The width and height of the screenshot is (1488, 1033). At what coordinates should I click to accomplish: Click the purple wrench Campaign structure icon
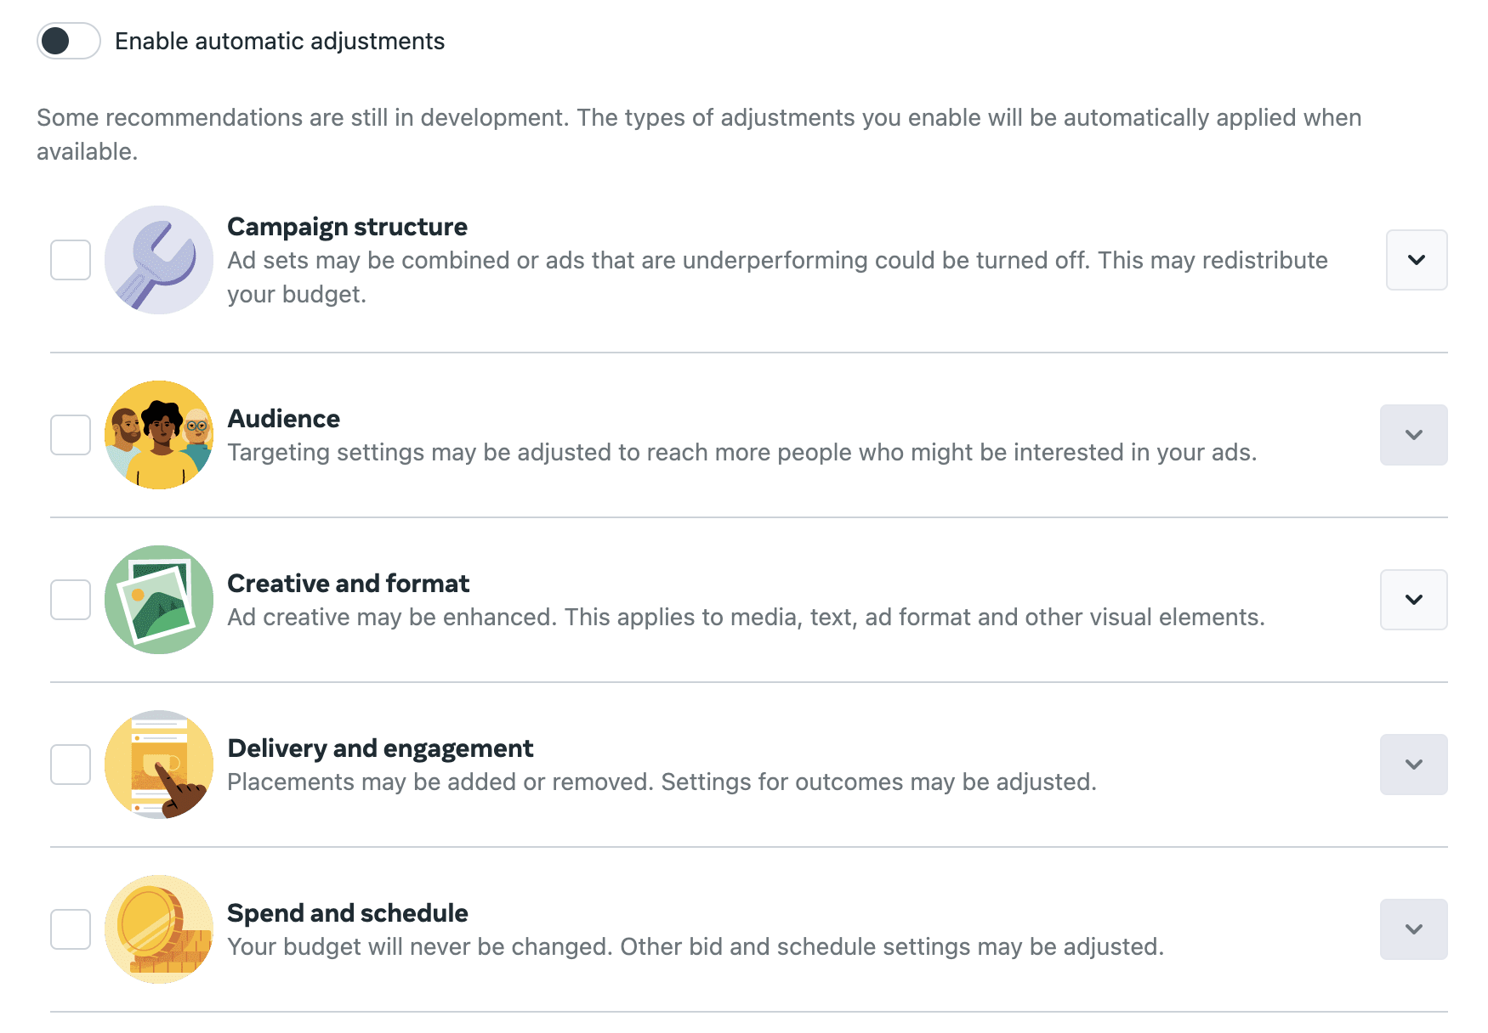tap(159, 260)
